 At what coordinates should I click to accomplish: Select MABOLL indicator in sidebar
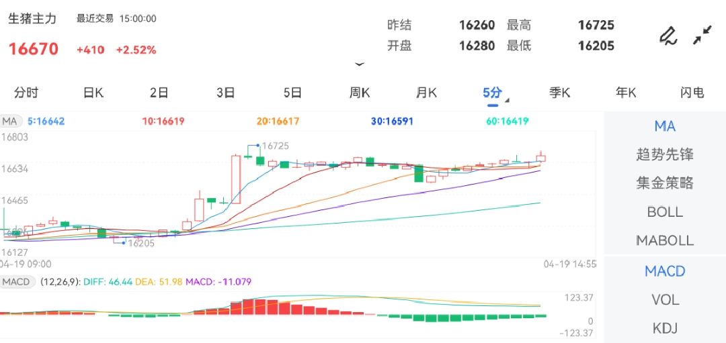click(x=665, y=240)
